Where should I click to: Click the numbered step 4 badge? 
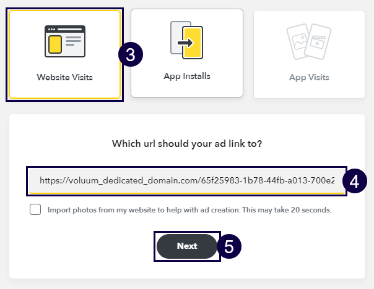[354, 181]
